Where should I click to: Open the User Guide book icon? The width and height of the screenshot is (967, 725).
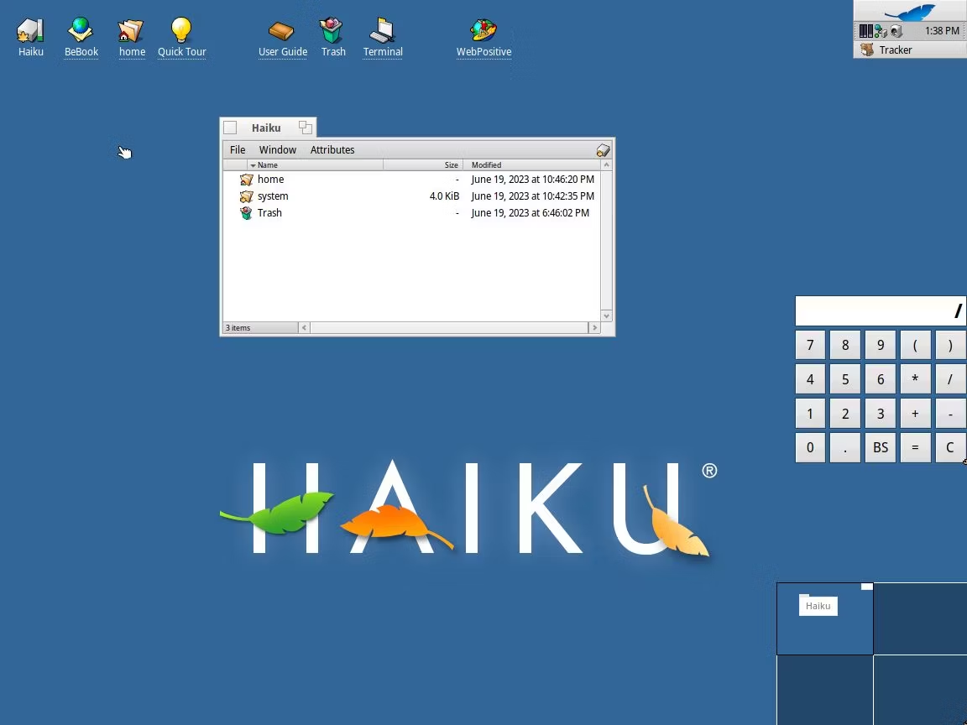click(282, 30)
